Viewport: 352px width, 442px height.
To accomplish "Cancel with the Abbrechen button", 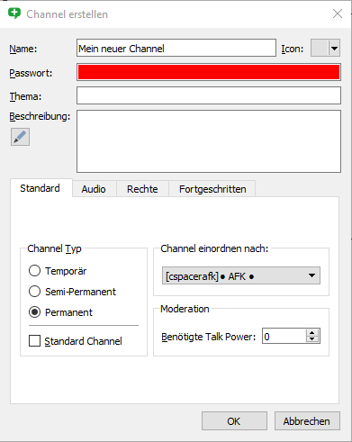I will (x=307, y=421).
